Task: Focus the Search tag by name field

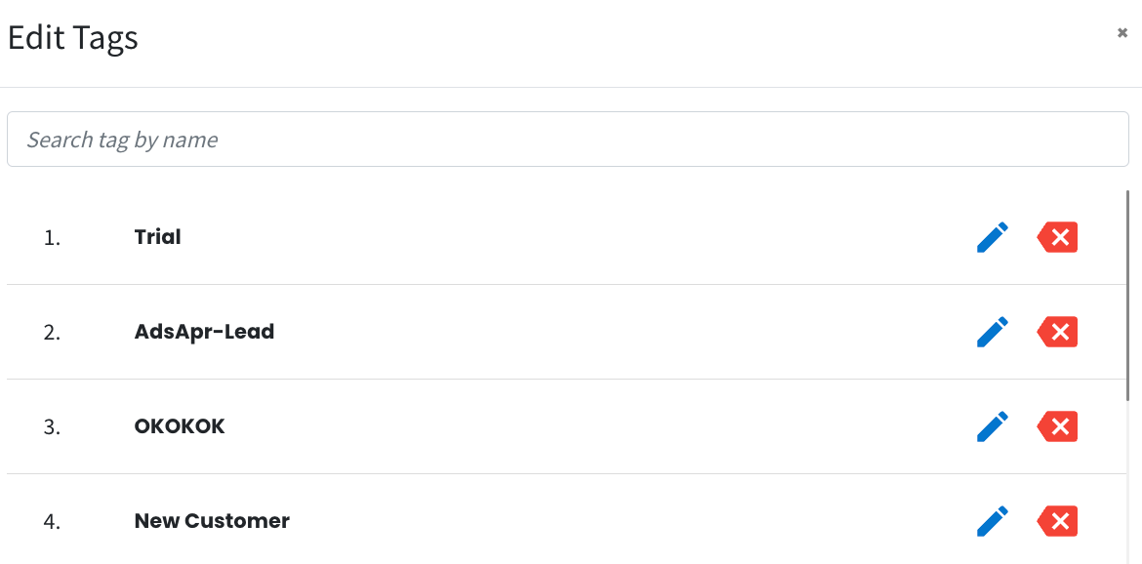Action: (568, 139)
